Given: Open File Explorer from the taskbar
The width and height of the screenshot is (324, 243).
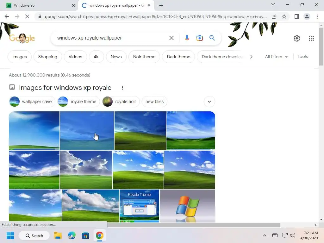Looking at the screenshot, I should point(58,235).
